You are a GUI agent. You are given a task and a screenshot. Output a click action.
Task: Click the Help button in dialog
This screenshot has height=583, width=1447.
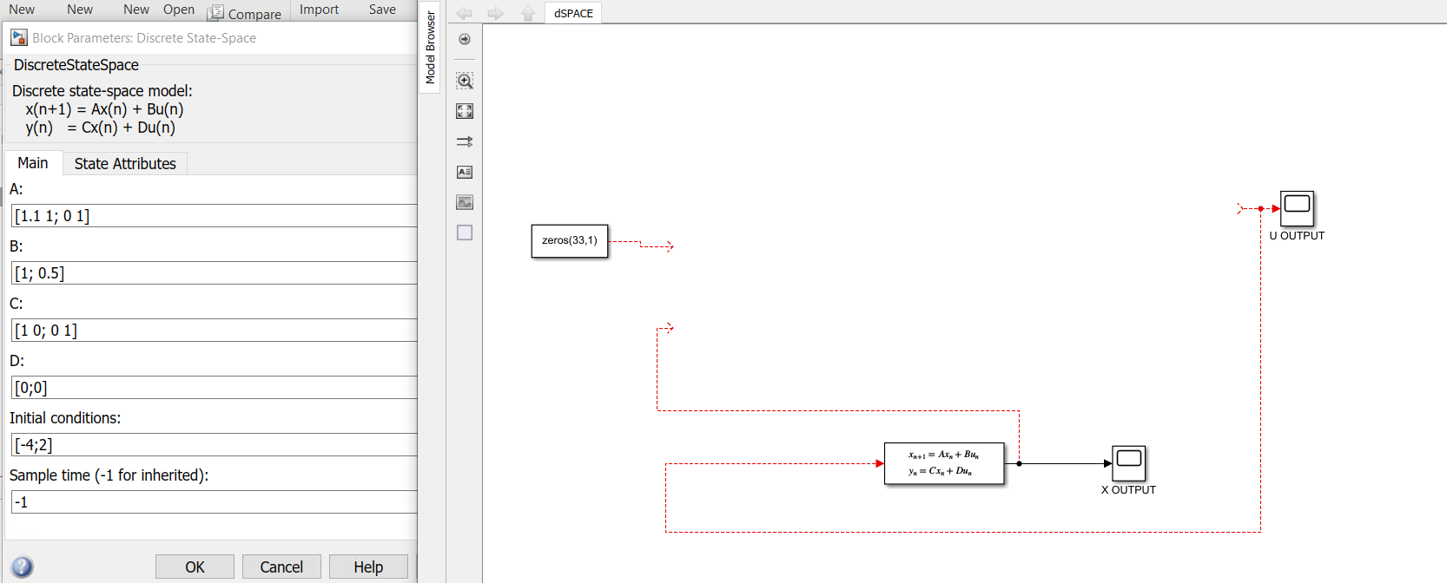[368, 567]
